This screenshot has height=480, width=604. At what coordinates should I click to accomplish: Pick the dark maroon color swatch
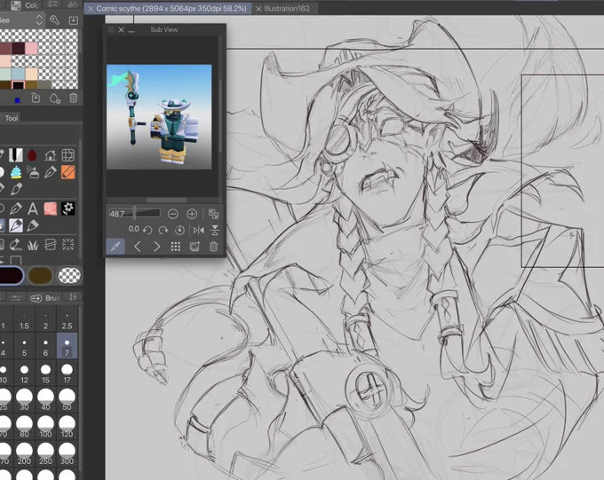click(x=18, y=48)
